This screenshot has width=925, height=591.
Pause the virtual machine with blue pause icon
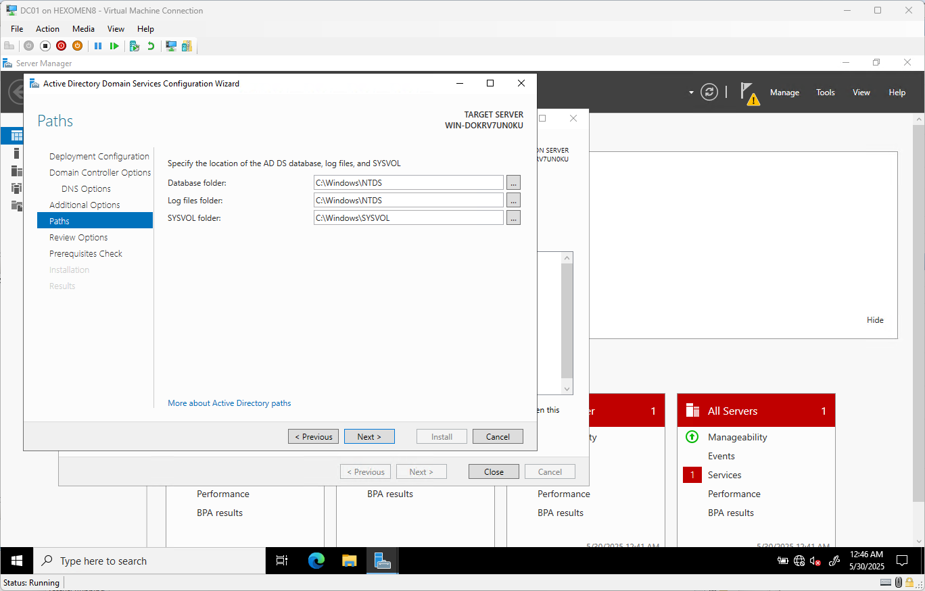coord(98,46)
